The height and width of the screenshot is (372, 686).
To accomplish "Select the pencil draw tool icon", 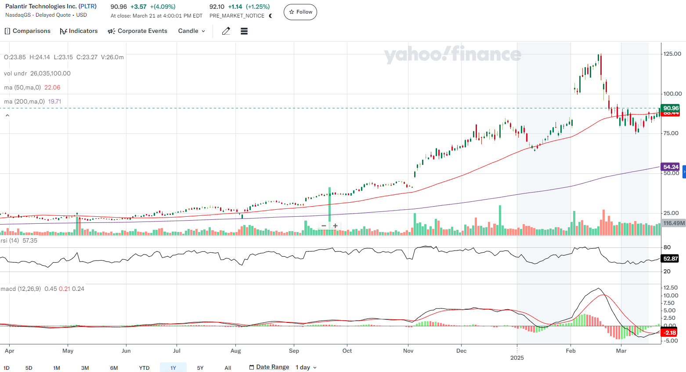I will tap(226, 31).
